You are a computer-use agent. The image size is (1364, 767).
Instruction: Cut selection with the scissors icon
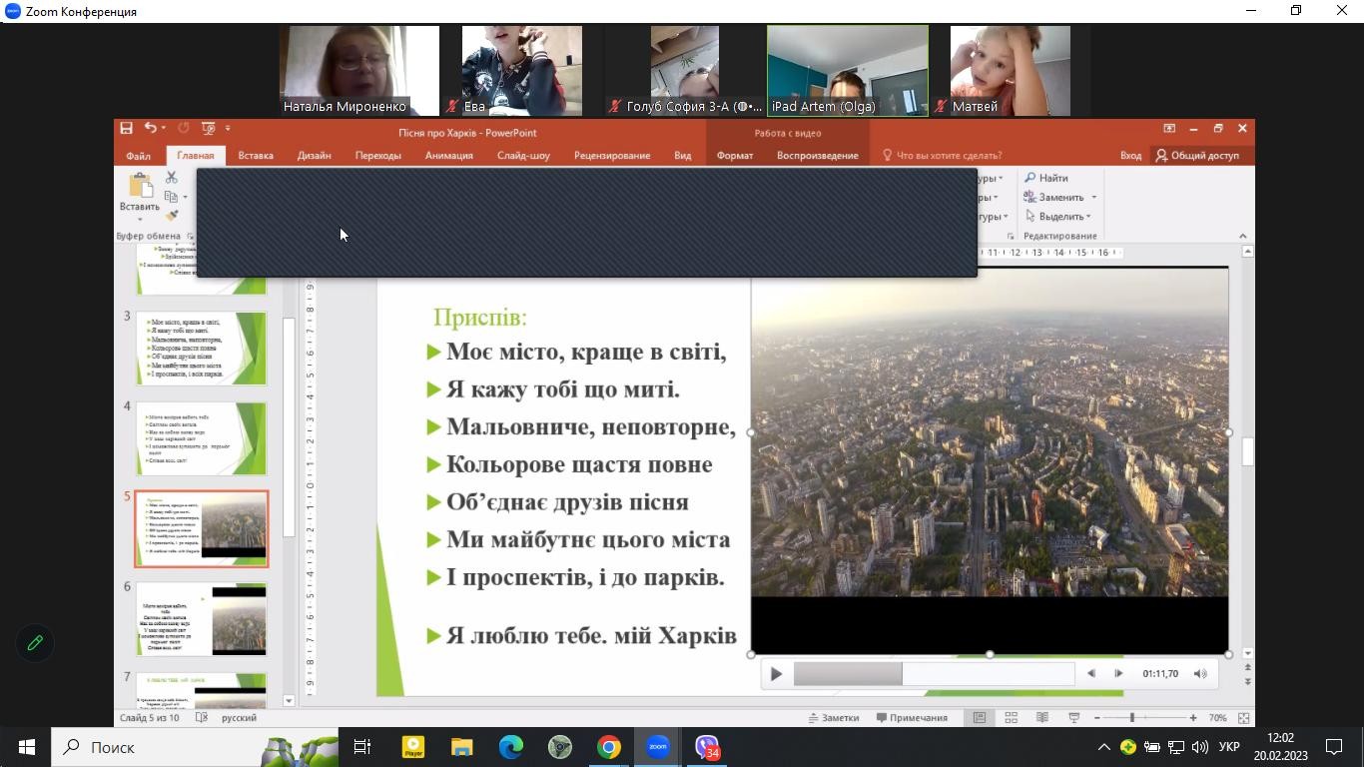point(172,178)
